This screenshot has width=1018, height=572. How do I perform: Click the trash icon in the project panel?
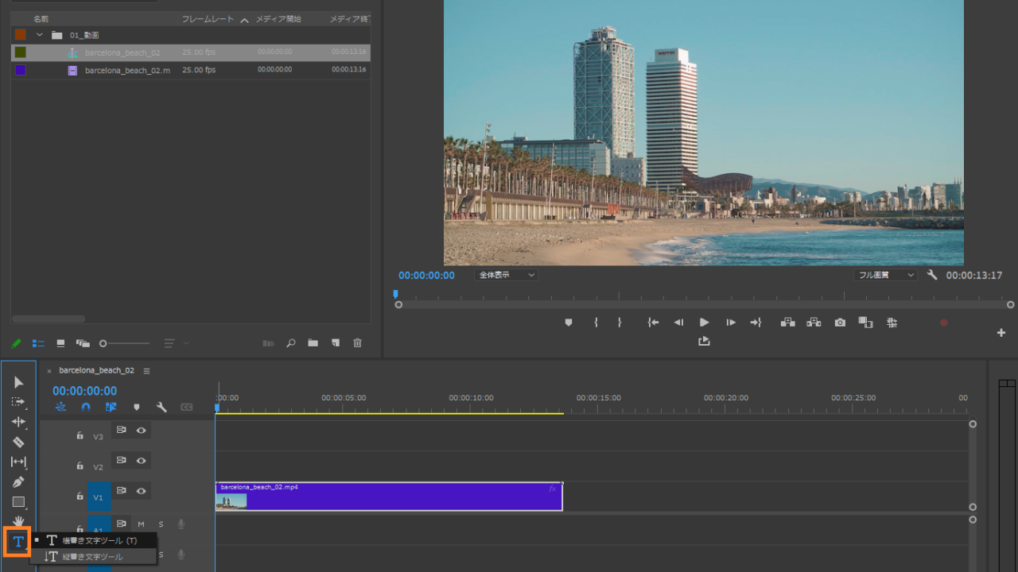coord(356,342)
